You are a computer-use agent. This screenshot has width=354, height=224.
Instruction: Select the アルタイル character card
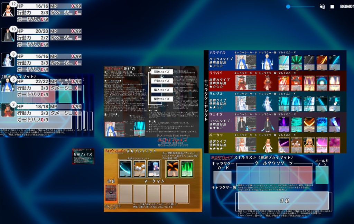click(x=246, y=62)
